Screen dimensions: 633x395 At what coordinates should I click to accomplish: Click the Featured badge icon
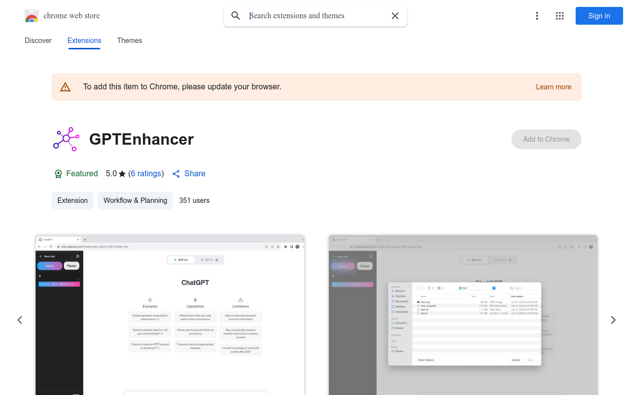click(x=58, y=174)
